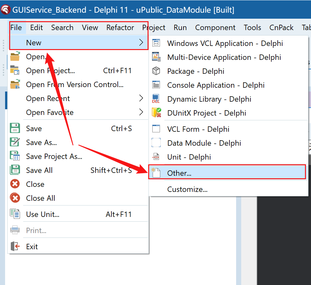Viewport: 311px width, 285px height.
Task: Click the Data Module dotted icon
Action: pyautogui.click(x=156, y=143)
